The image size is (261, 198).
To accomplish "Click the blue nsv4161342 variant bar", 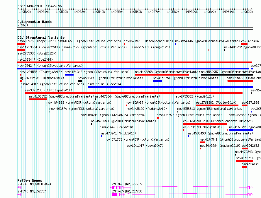I will coord(69,75).
